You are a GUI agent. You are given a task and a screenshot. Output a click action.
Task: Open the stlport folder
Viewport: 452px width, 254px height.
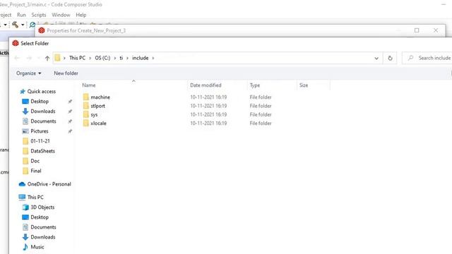click(97, 106)
